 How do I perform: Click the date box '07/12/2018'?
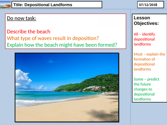151,5
